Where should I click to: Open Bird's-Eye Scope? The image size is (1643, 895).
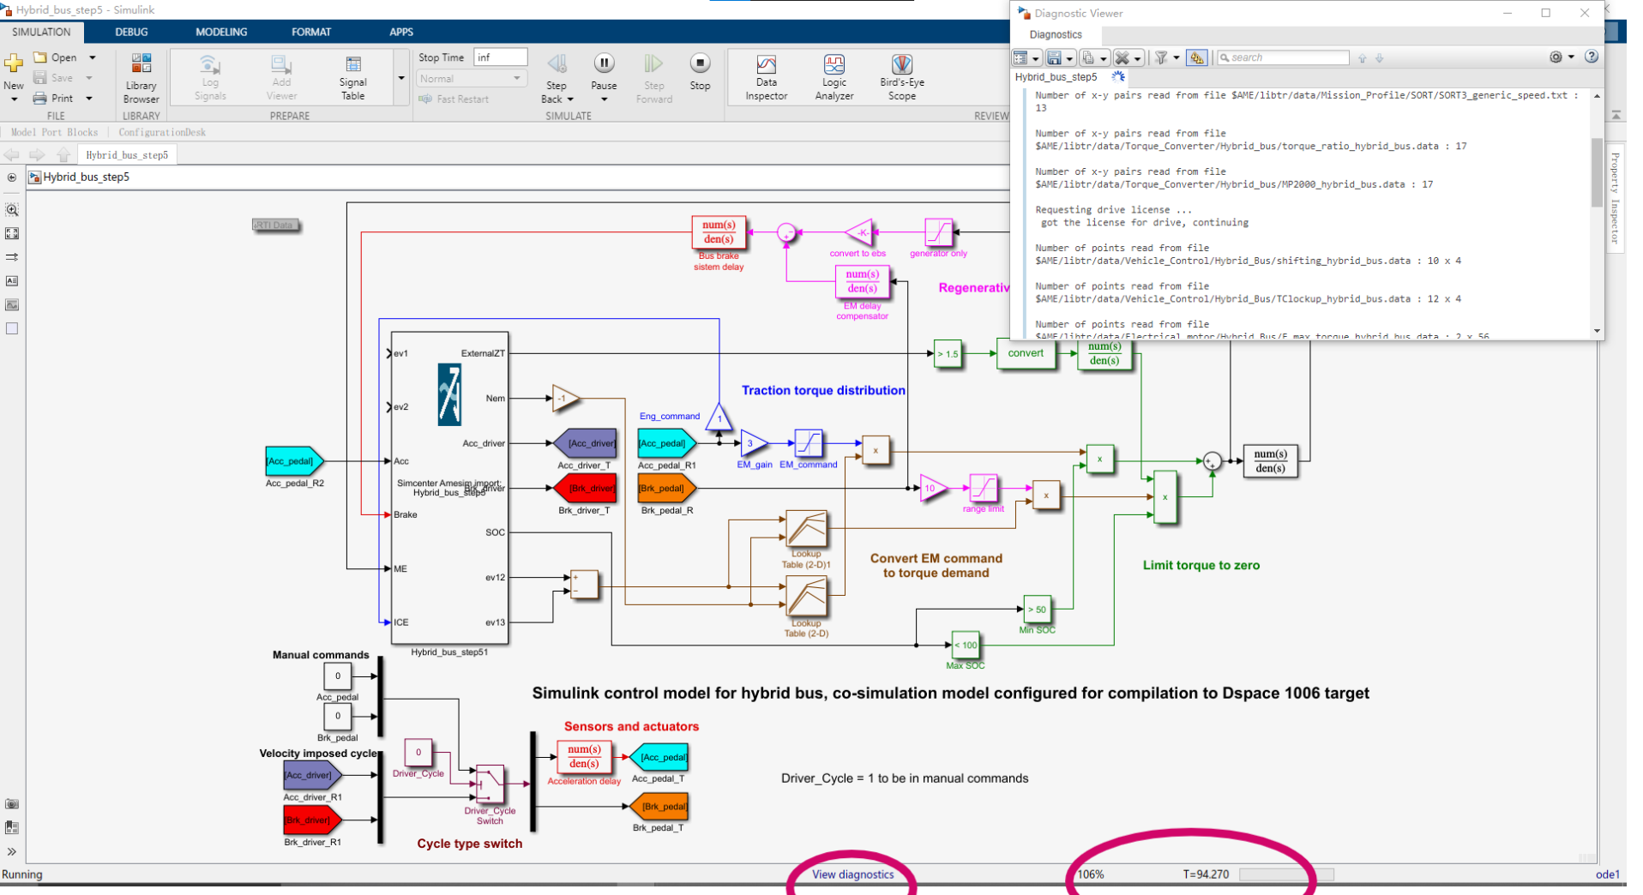click(x=901, y=77)
